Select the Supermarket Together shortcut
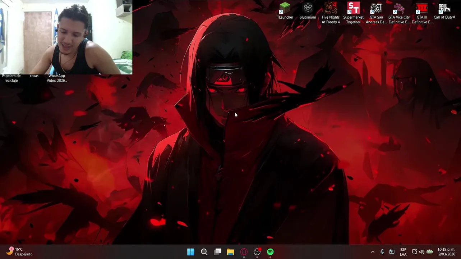This screenshot has width=461, height=259. (353, 13)
